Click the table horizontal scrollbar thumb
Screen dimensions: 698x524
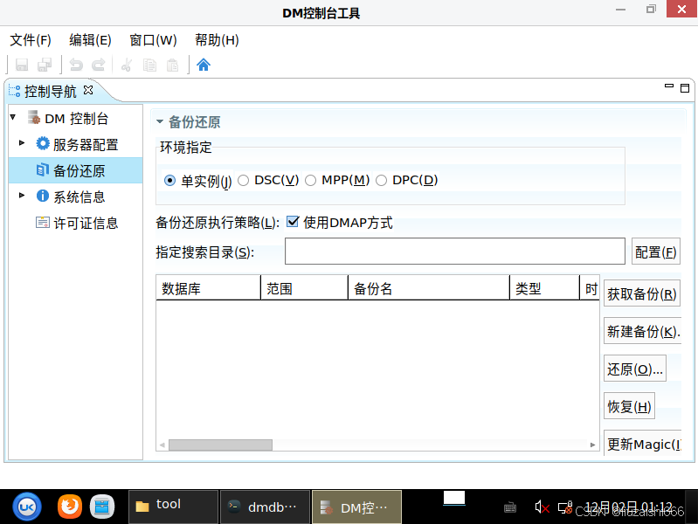coord(220,445)
